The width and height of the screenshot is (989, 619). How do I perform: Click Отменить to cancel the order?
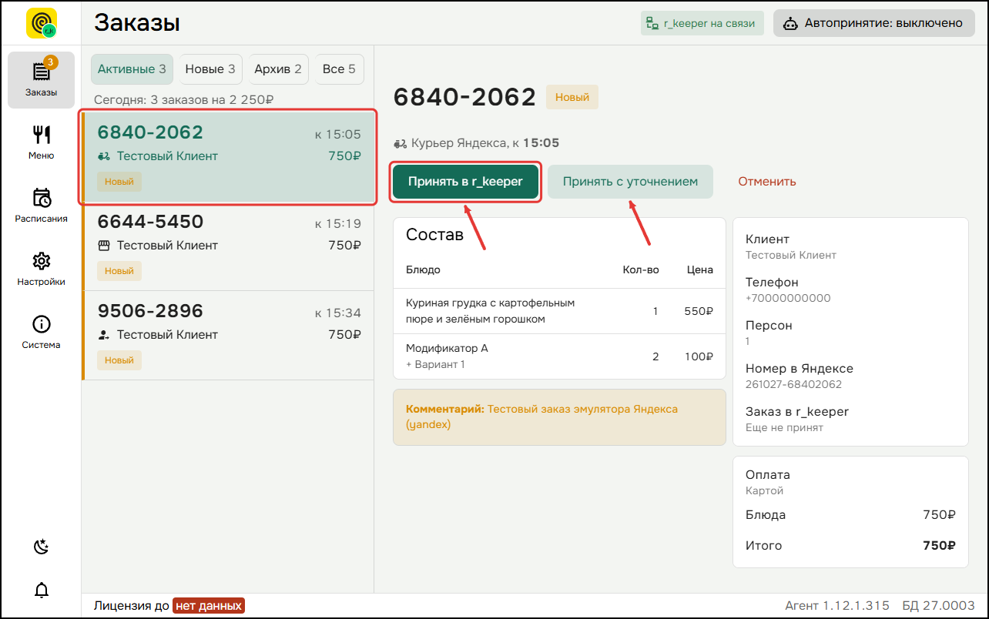(x=767, y=182)
